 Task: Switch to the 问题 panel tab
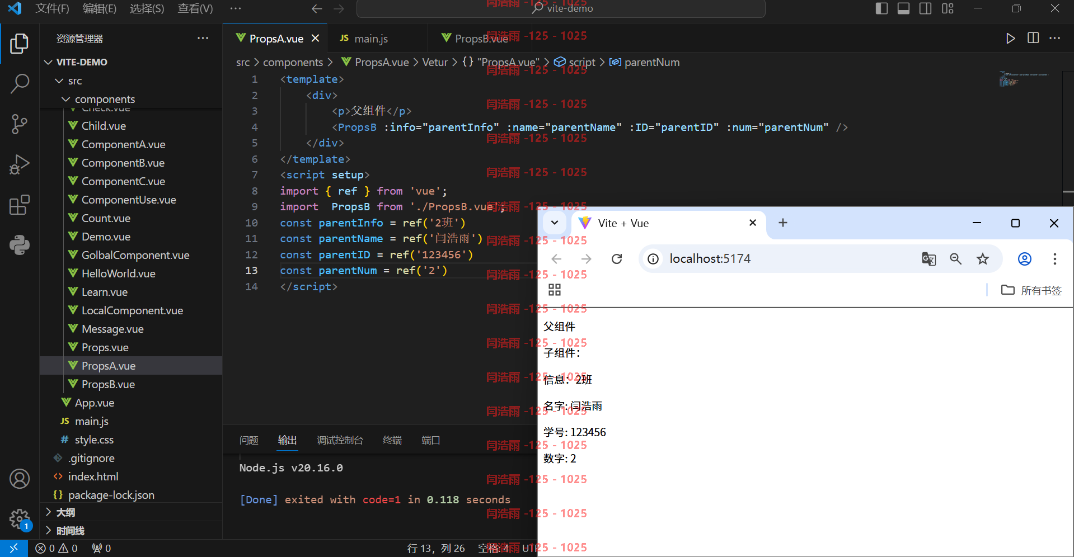pyautogui.click(x=248, y=441)
